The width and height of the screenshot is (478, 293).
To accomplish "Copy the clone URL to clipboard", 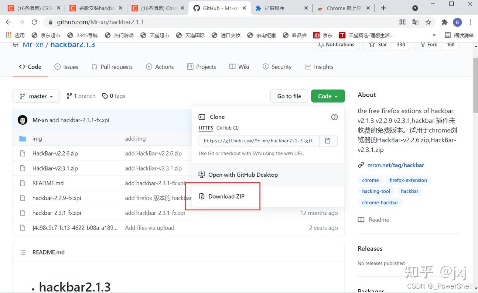I will [328, 141].
